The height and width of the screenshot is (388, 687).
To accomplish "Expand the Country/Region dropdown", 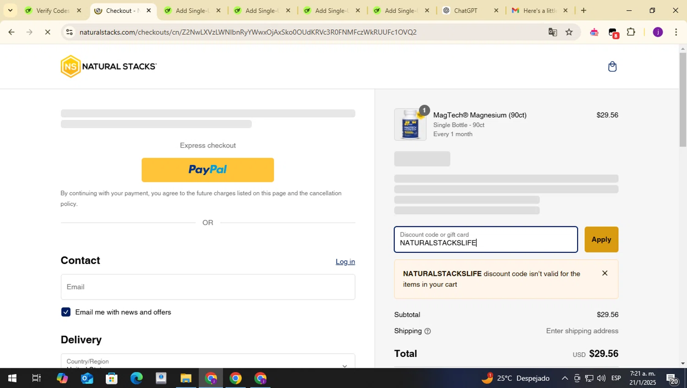I will (x=207, y=361).
